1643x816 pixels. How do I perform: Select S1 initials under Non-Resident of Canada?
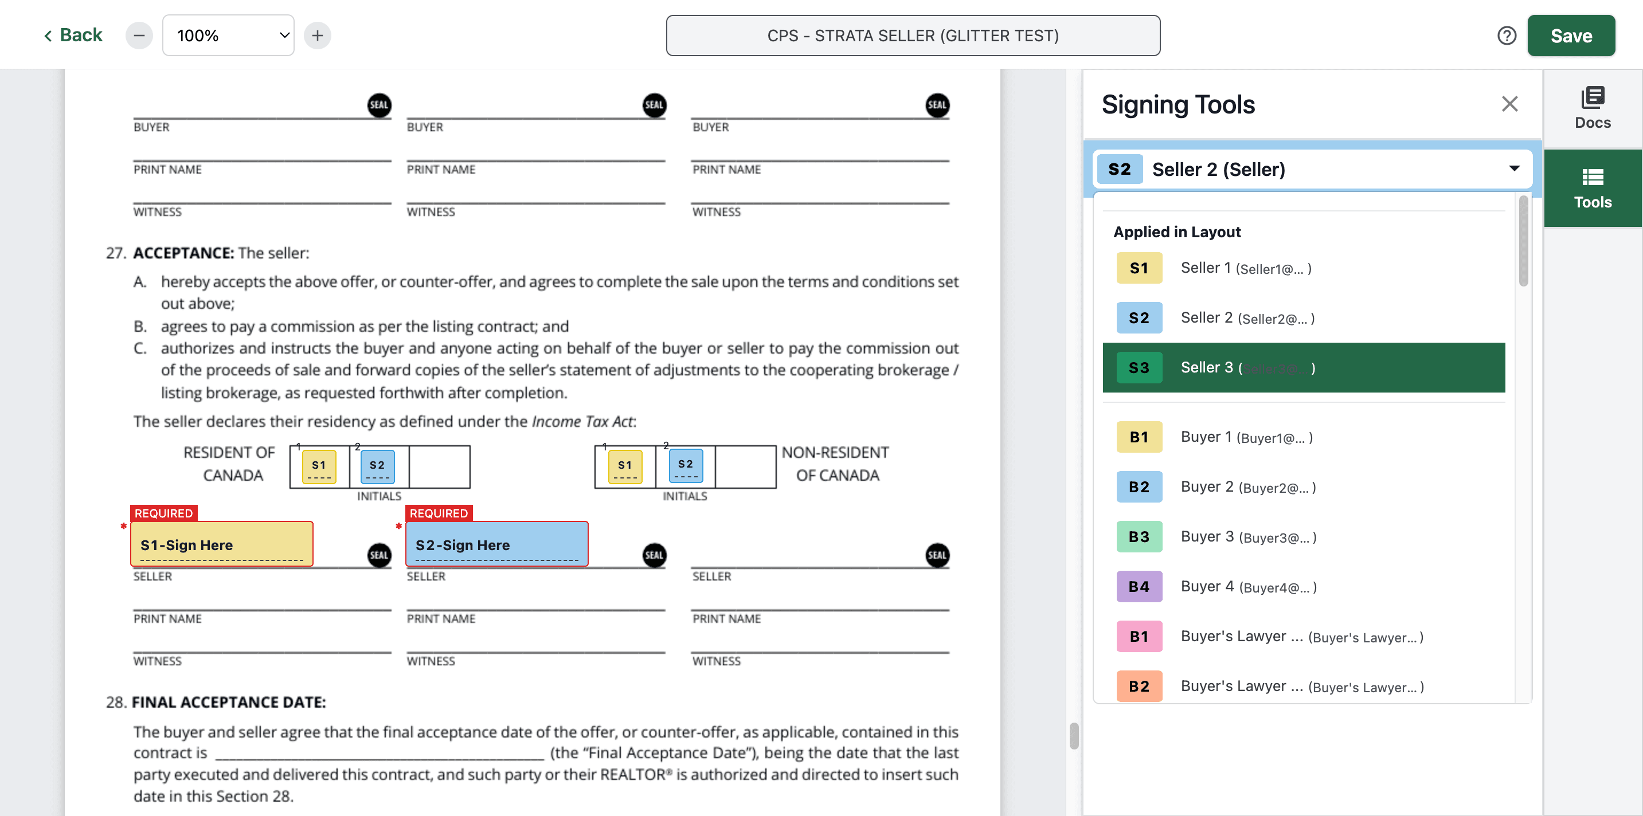click(x=625, y=466)
